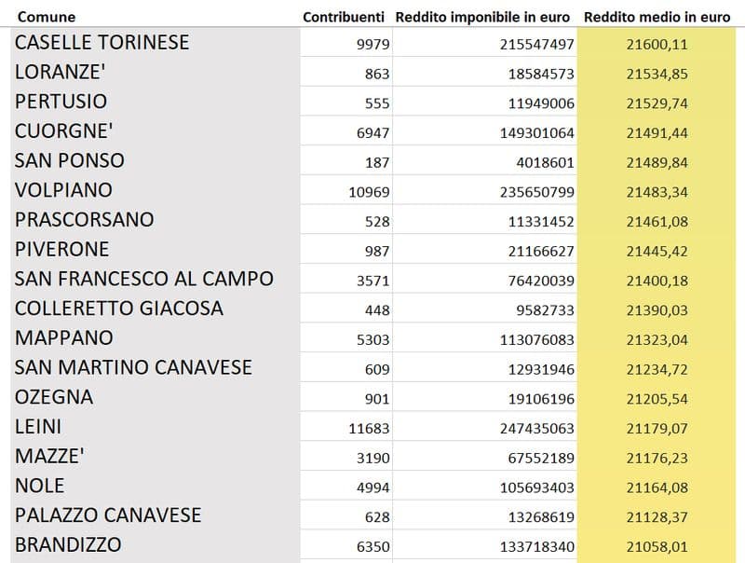Click the SAN FRANCESCO AL CAMPO cell
This screenshot has height=563, width=745.
pos(144,279)
